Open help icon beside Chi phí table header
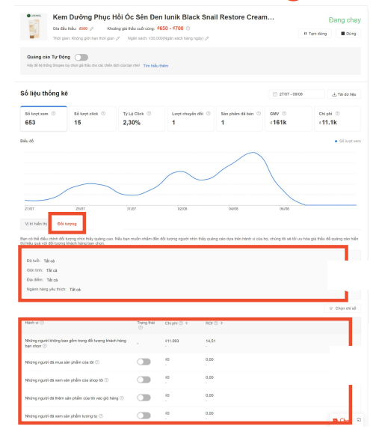This screenshot has height=429, width=382. tap(181, 323)
